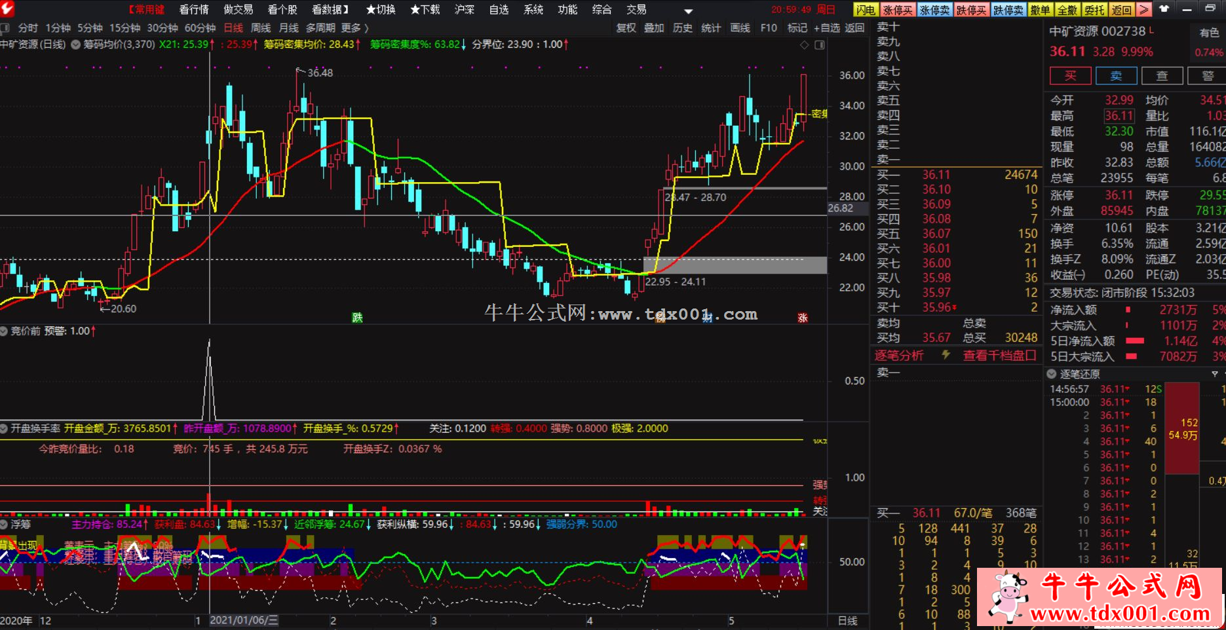This screenshot has height=630, width=1226.
Task: Click the 跌停卖 limit-down sell button
Action: (1007, 9)
